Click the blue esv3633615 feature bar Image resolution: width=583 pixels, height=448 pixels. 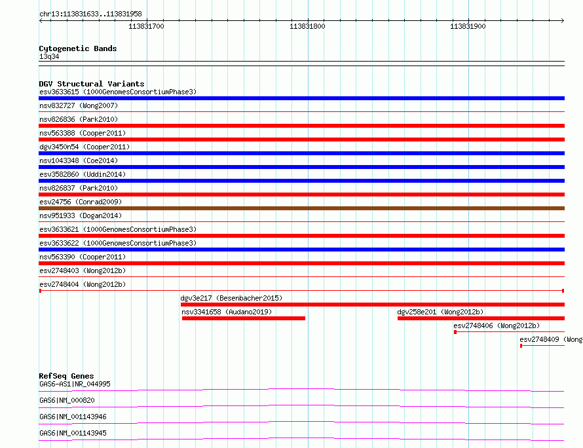tap(301, 98)
